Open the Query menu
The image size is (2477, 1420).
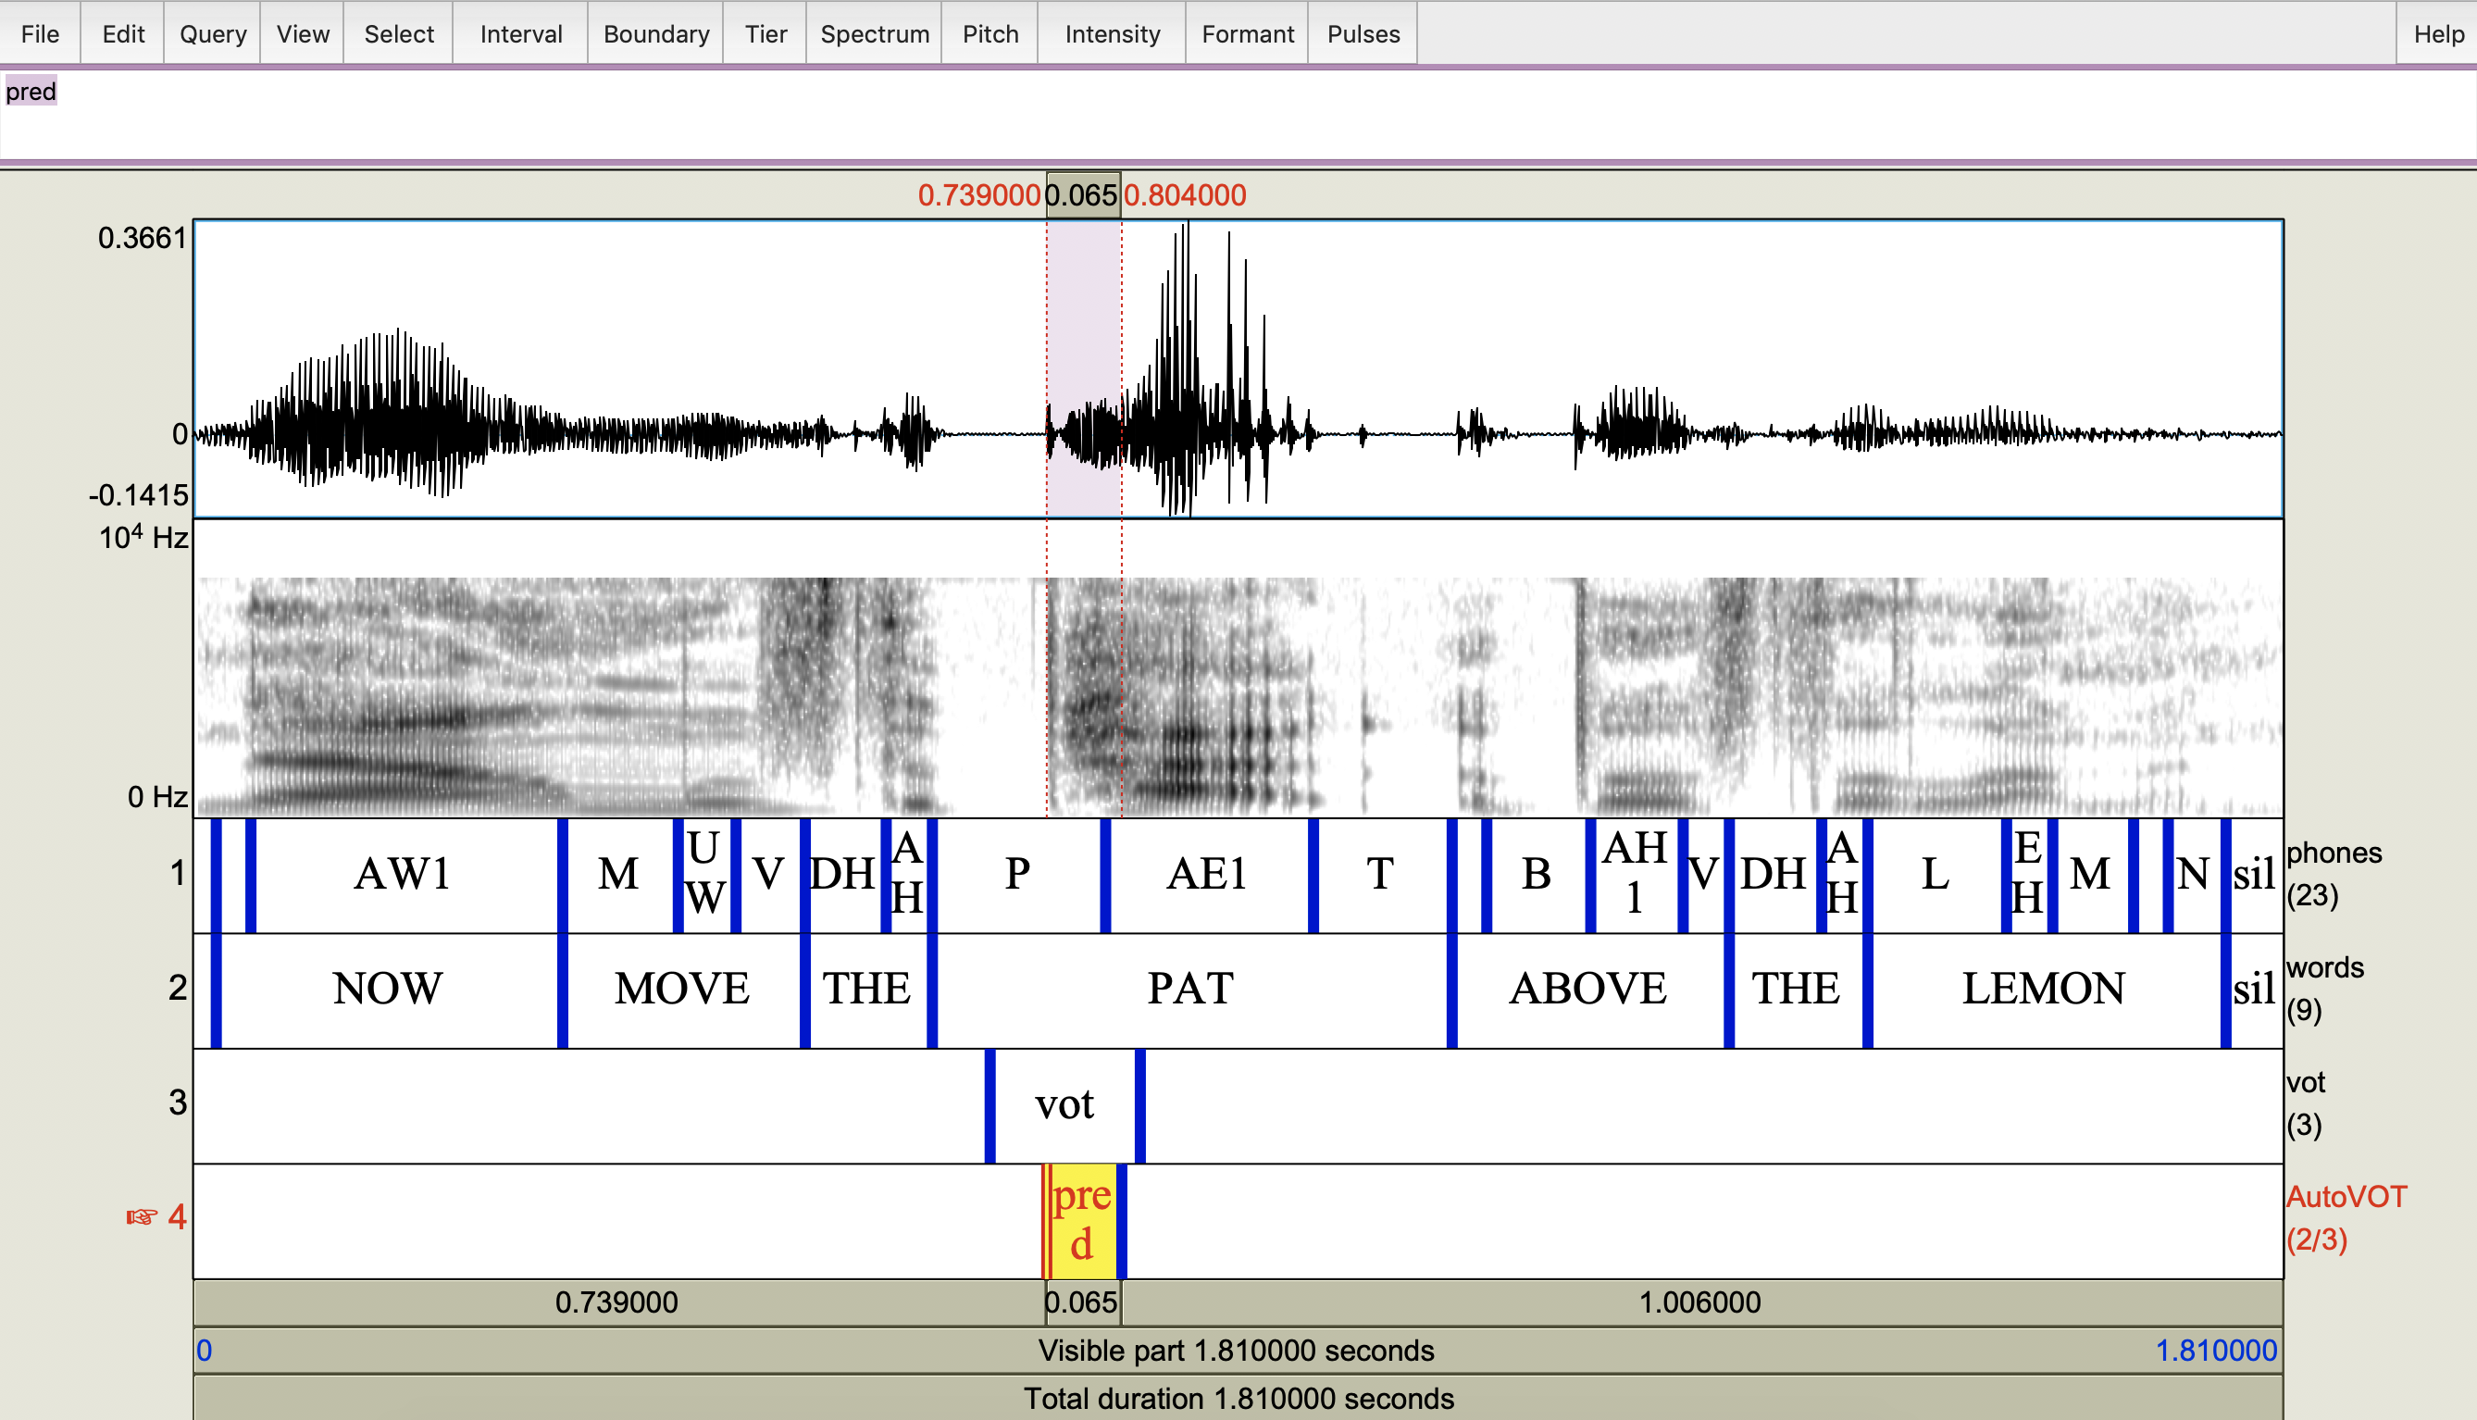point(213,34)
